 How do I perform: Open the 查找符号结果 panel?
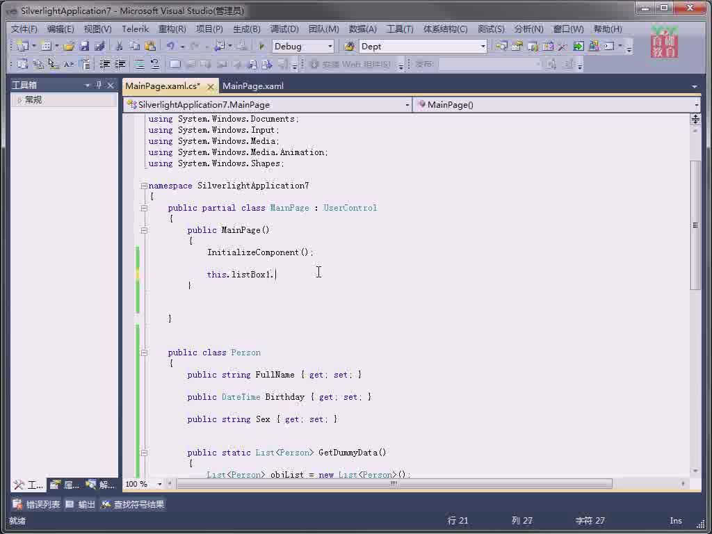click(133, 505)
